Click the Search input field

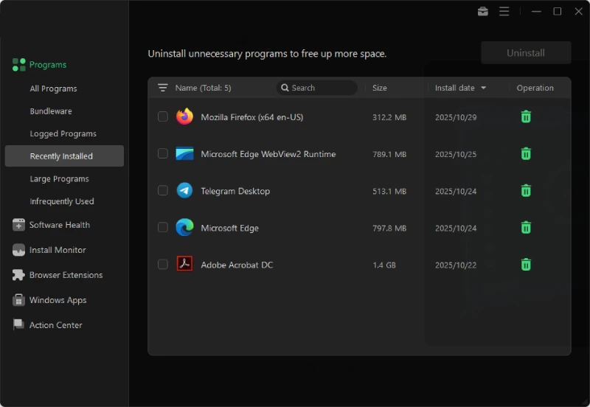coord(322,88)
